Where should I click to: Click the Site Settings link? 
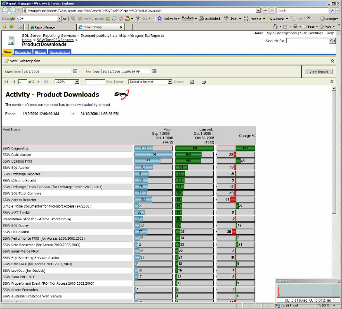(311, 33)
